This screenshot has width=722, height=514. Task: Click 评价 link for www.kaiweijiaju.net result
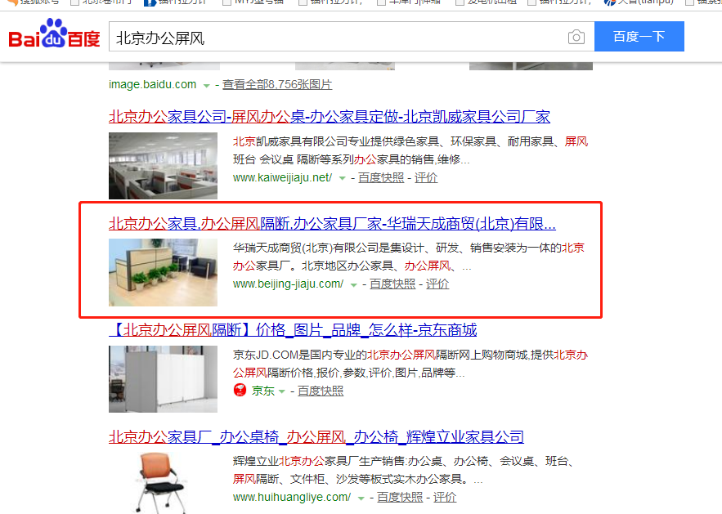[x=426, y=177]
